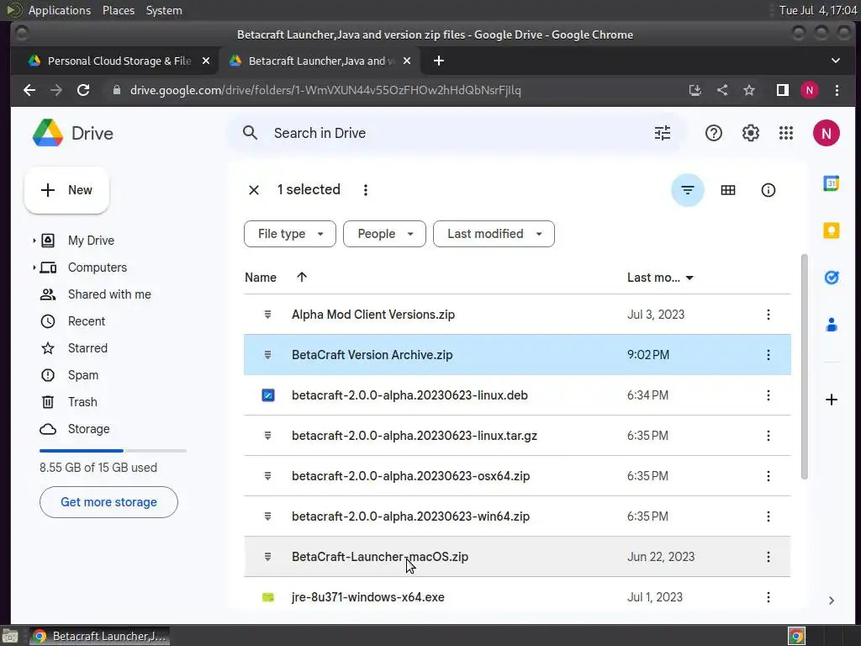Toggle the filter chips button

pyautogui.click(x=688, y=190)
